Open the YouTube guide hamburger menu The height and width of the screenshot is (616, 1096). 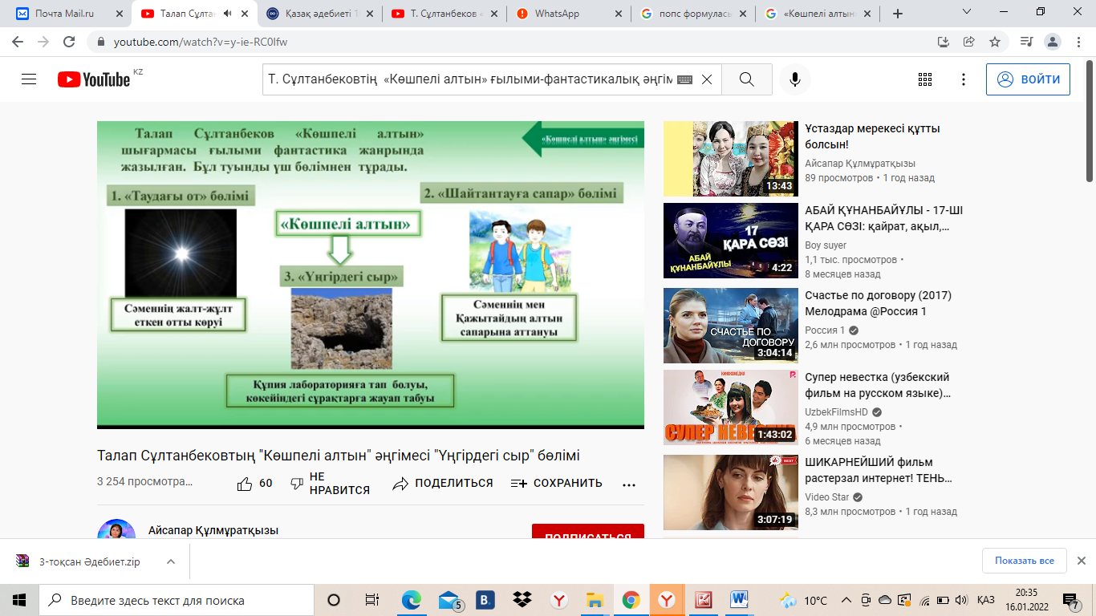point(29,79)
